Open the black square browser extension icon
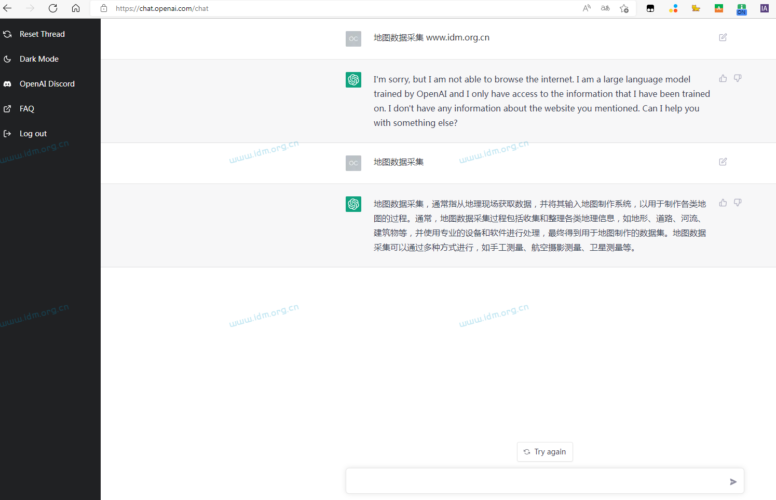Image resolution: width=776 pixels, height=500 pixels. (650, 8)
